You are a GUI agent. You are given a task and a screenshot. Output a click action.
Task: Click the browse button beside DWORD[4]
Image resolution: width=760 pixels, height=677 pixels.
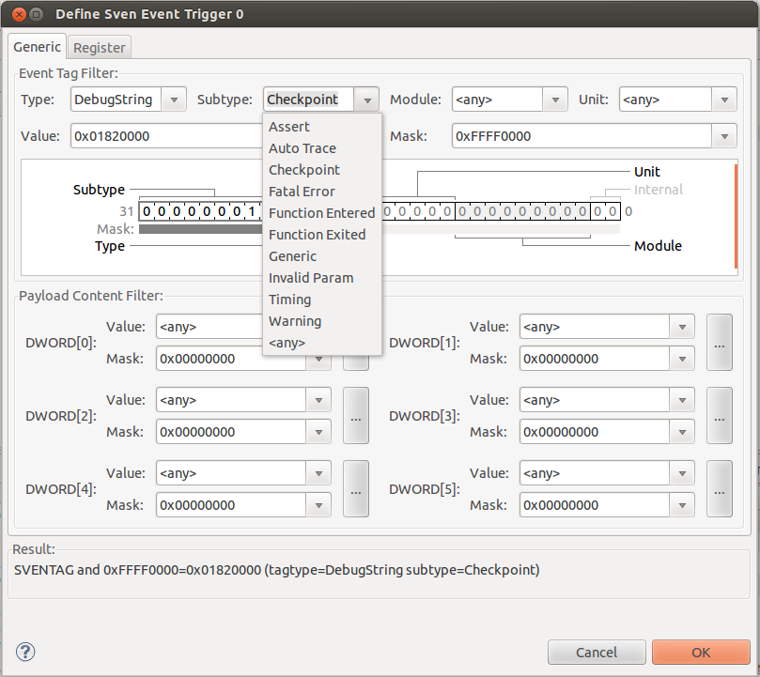point(355,489)
